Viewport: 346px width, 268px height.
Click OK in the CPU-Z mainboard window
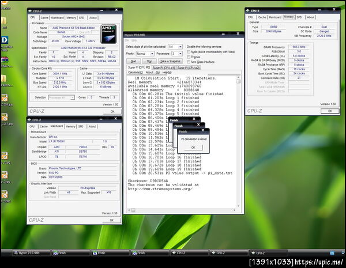[x=112, y=220]
